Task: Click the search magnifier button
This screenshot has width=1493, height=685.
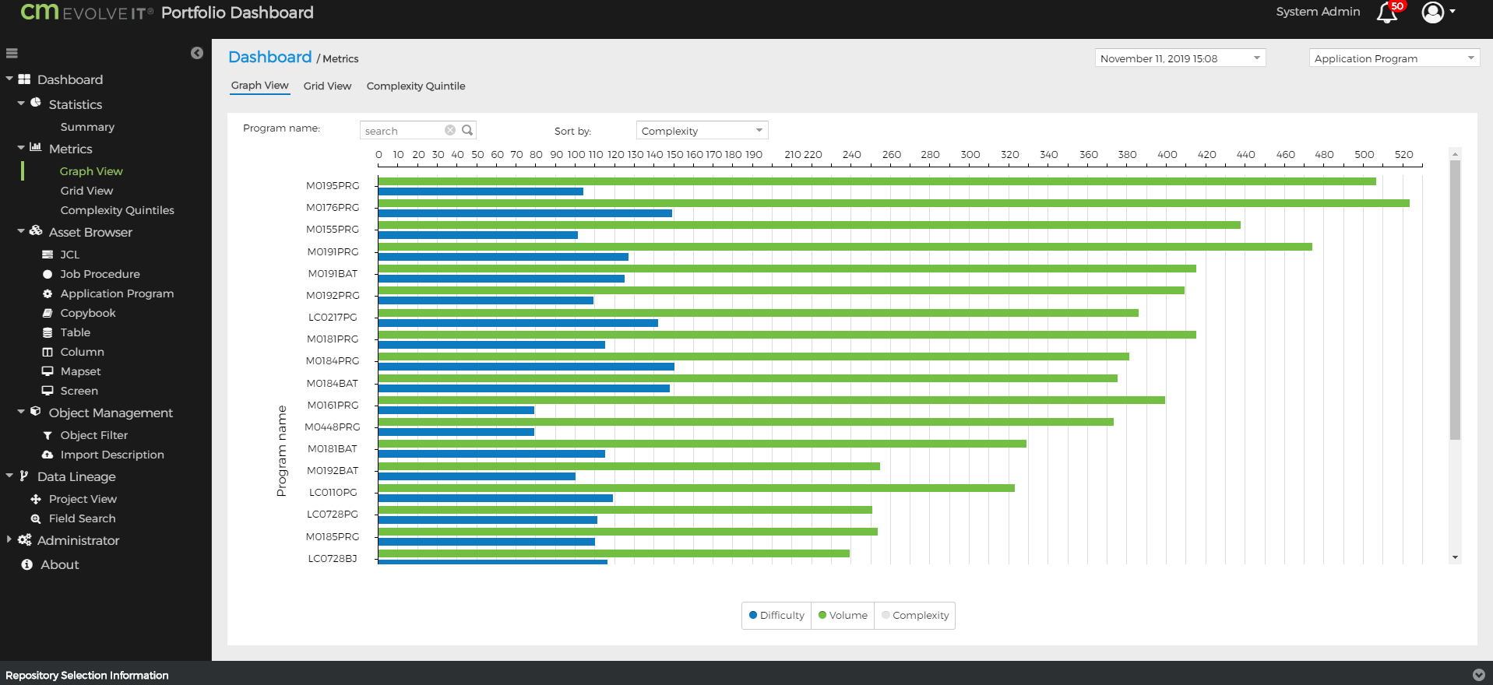Action: pos(467,130)
